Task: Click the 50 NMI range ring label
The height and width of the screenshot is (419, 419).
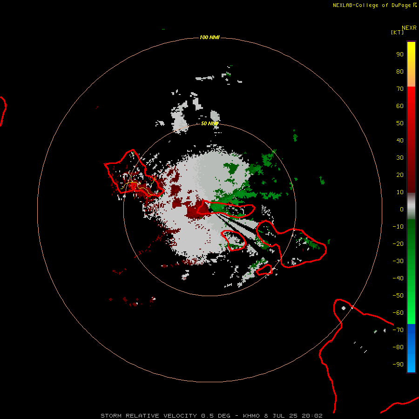Action: pyautogui.click(x=209, y=123)
